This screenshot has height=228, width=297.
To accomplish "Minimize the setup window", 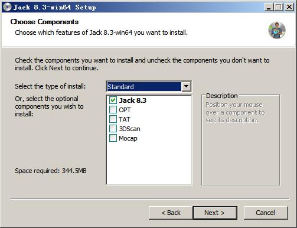I will pos(269,7).
